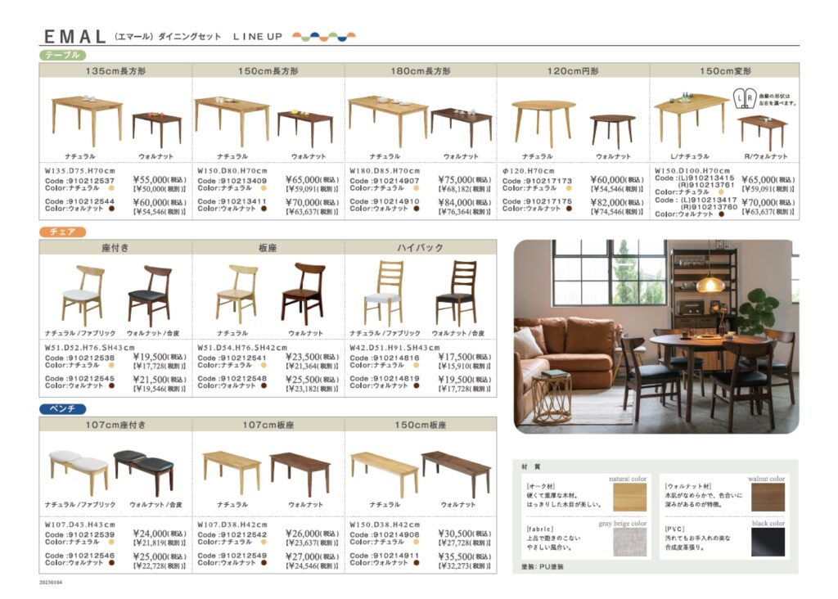Click the 板座 walnut wooden-seat chair image
Image resolution: width=838 pixels, height=599 pixels.
pyautogui.click(x=303, y=293)
